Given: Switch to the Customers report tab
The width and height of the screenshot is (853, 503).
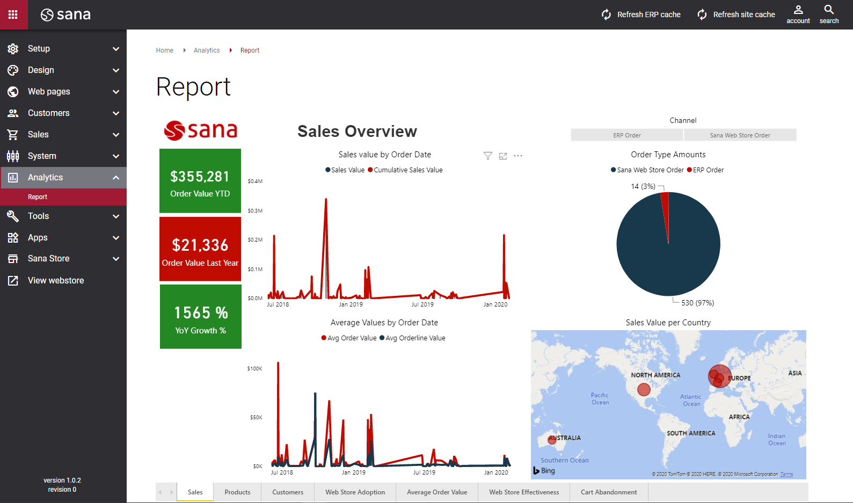Looking at the screenshot, I should point(288,492).
